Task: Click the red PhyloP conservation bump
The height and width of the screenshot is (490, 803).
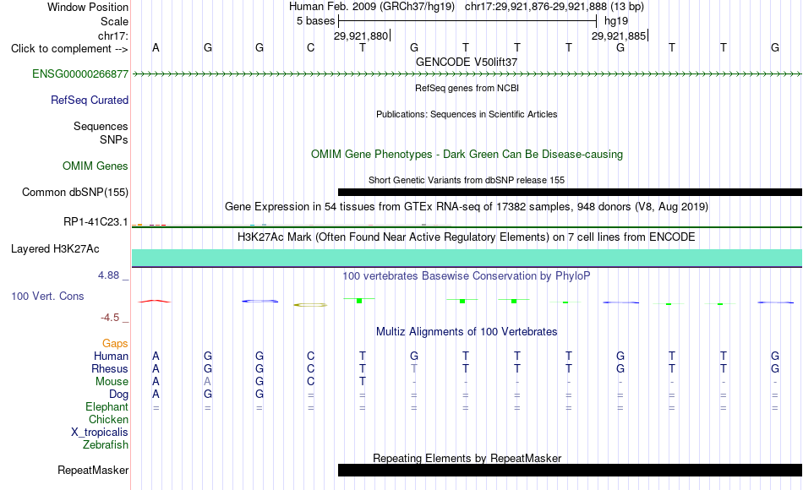Action: (155, 301)
